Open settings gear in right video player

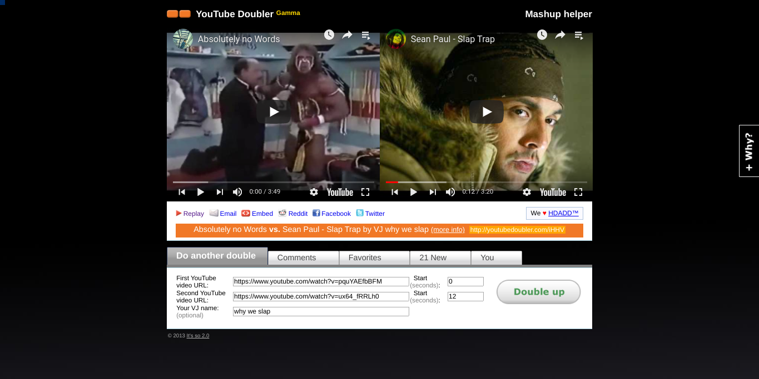click(x=527, y=192)
